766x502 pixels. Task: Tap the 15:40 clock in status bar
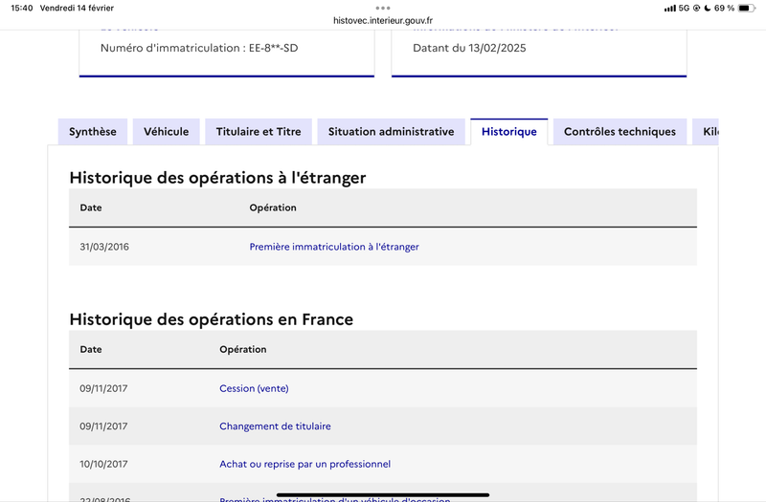(x=21, y=8)
